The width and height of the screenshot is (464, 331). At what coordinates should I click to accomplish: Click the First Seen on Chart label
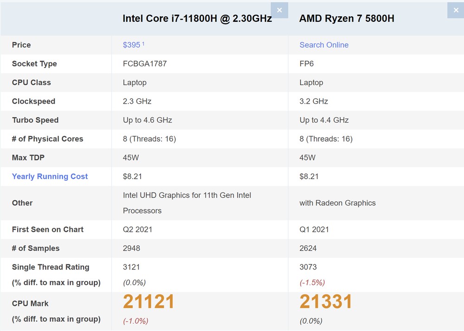point(48,230)
